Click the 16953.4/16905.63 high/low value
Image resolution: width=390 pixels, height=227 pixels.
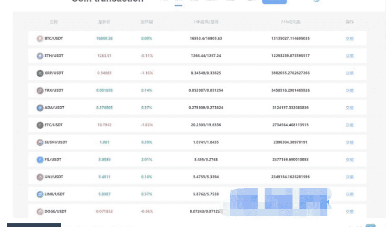206,38
